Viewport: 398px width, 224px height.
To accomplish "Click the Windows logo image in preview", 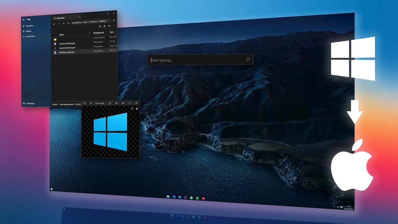I will coord(110,132).
